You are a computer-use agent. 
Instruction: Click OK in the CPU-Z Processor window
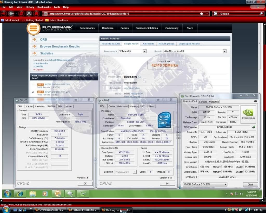pos(168,183)
